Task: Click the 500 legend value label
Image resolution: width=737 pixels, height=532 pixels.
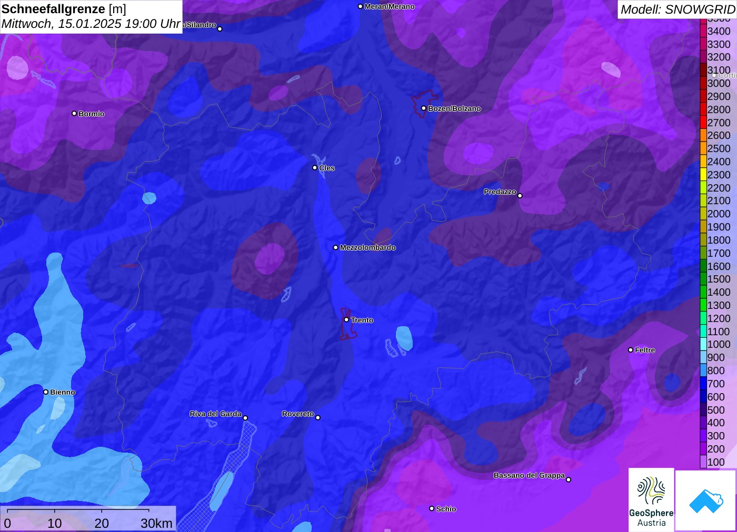Action: click(716, 410)
